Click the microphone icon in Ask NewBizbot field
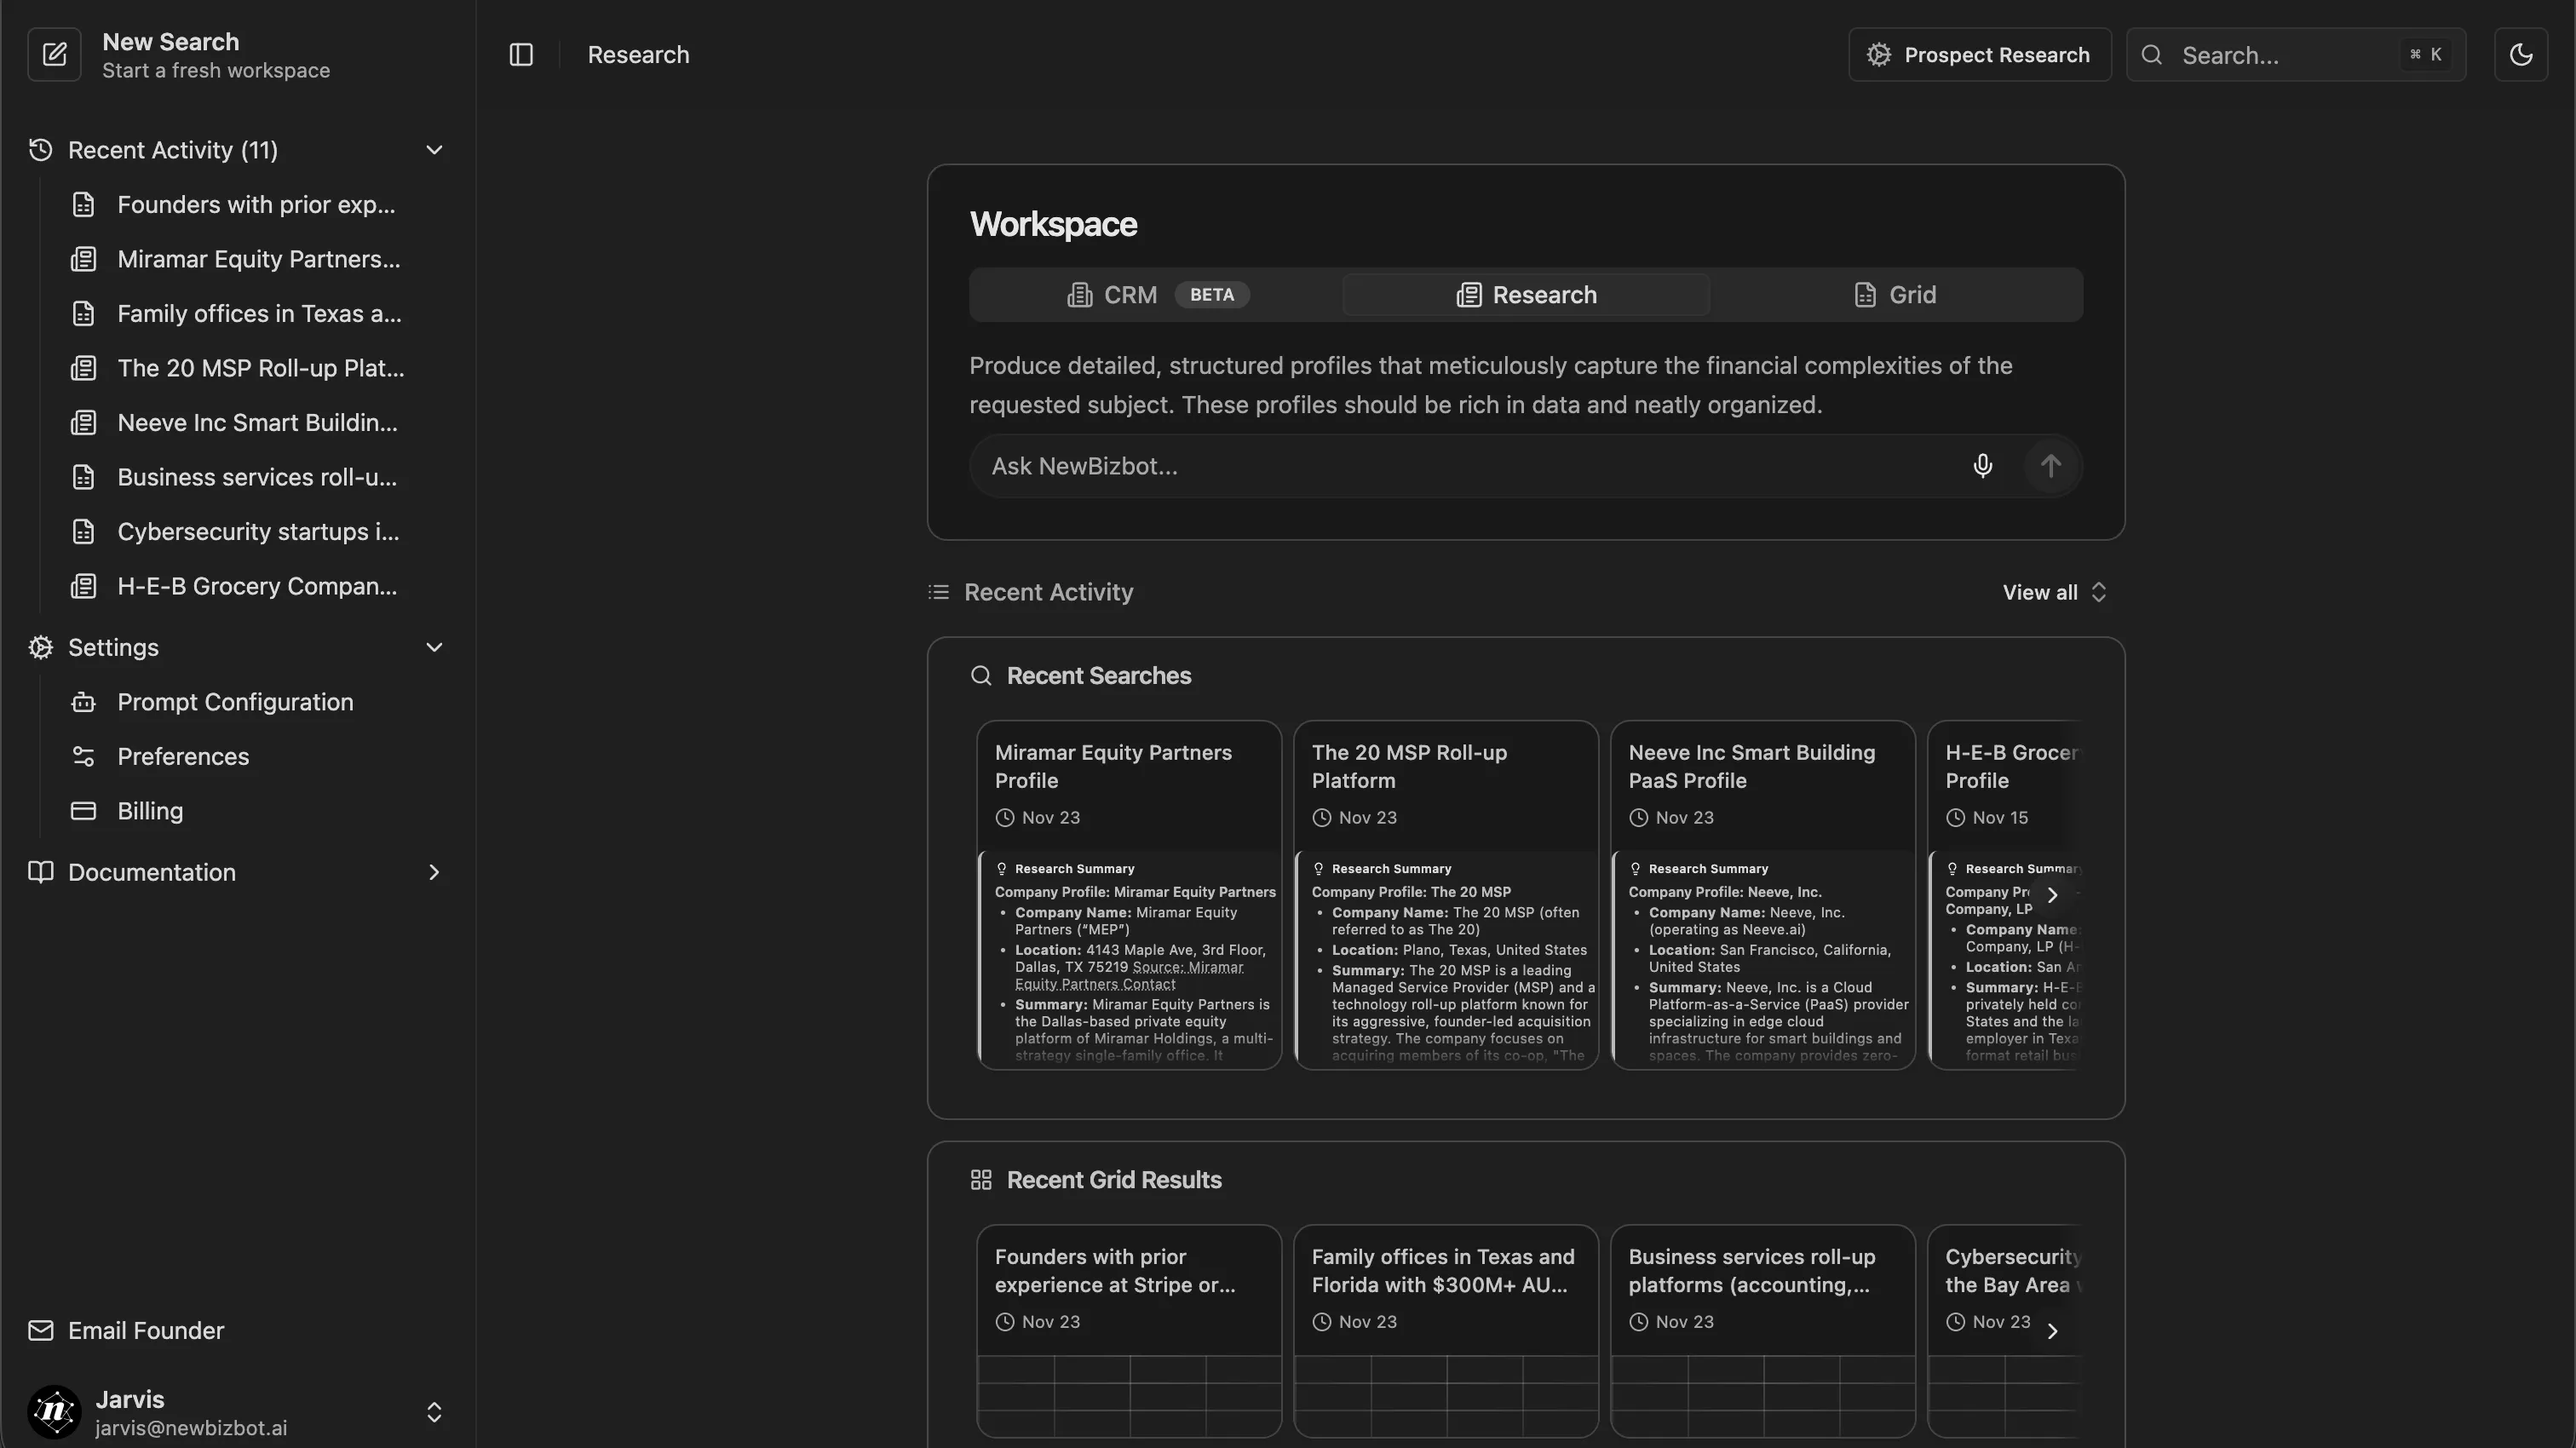Image resolution: width=2576 pixels, height=1448 pixels. coord(1982,465)
